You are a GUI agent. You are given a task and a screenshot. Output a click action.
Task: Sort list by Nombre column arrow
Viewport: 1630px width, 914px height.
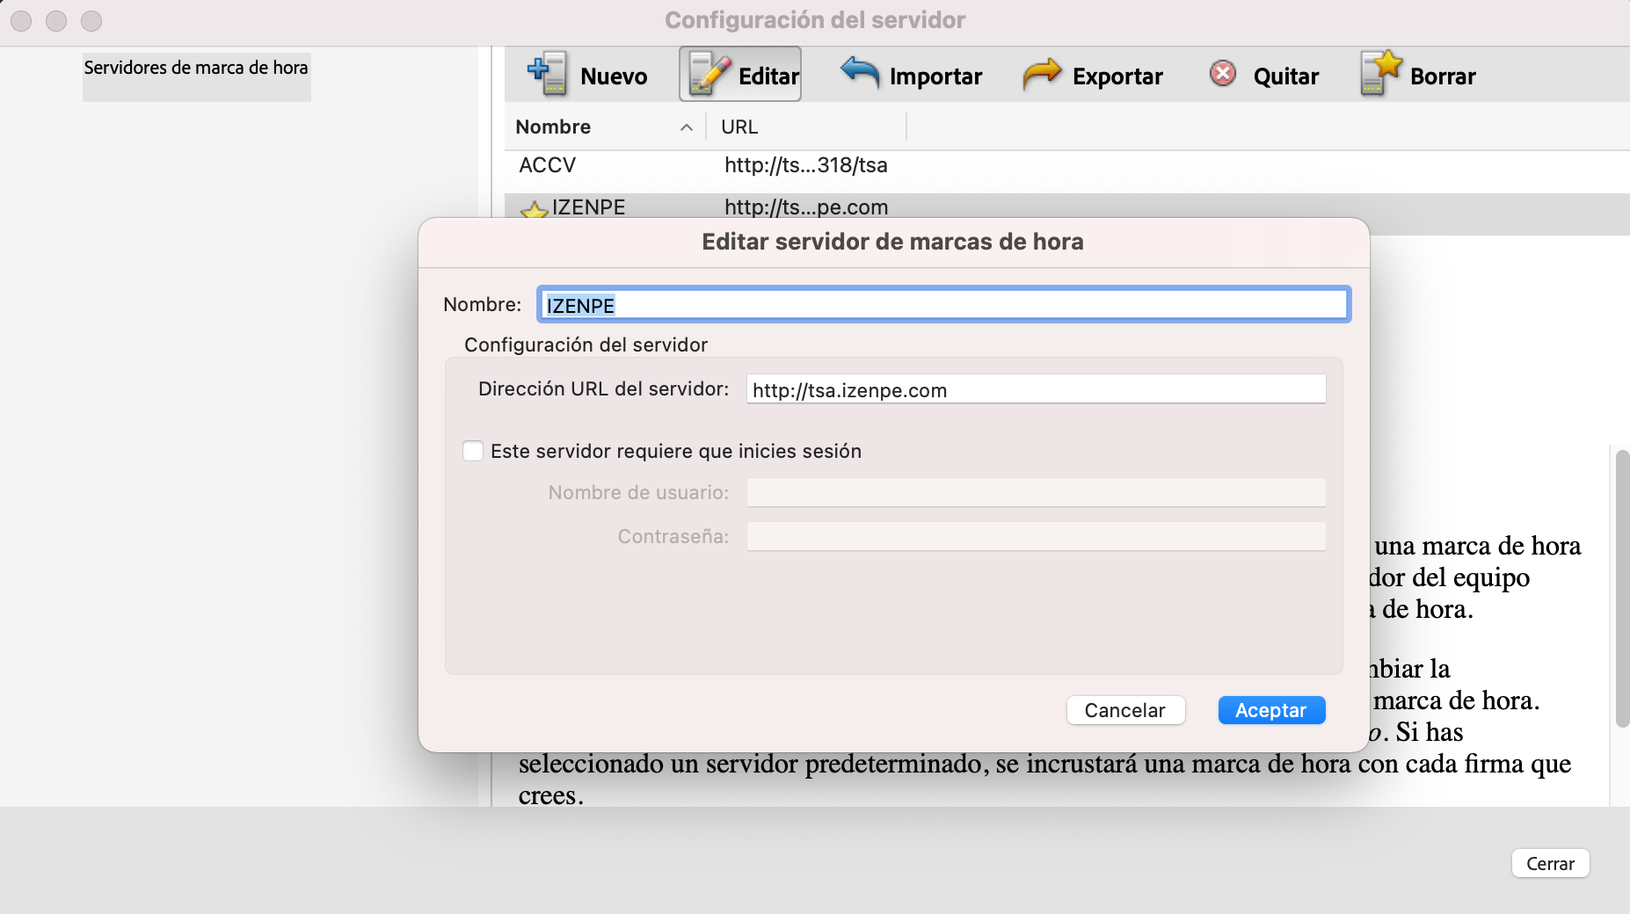pos(686,127)
